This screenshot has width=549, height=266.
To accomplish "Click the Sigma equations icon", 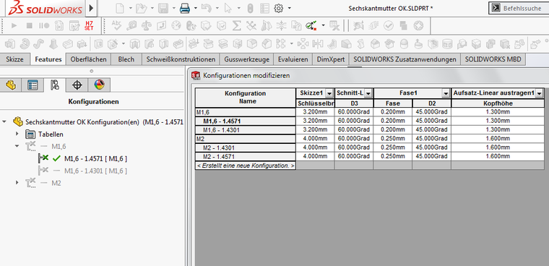I will click(237, 25).
